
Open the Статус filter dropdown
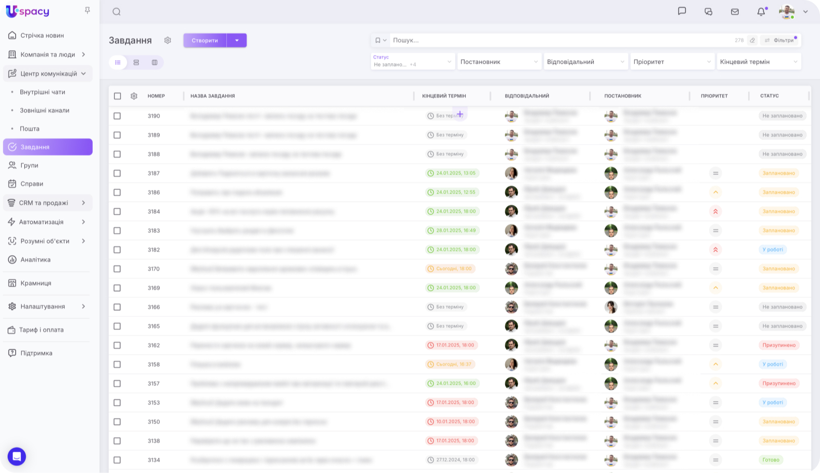pos(413,62)
